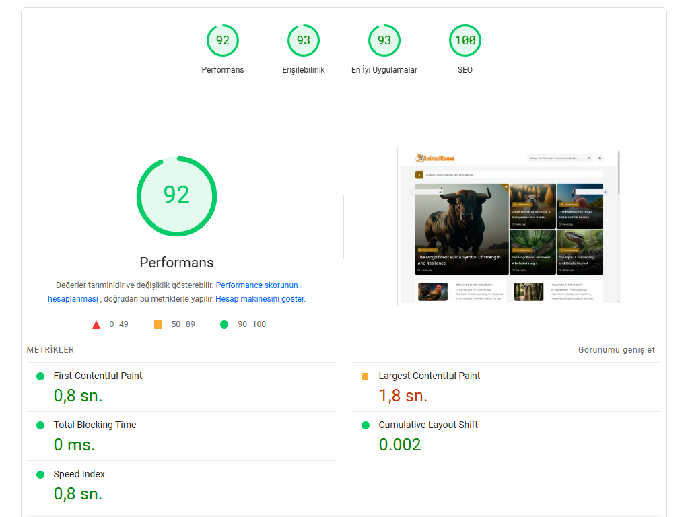Click the Erişilebilirlik label under its gauge
The width and height of the screenshot is (686, 517).
click(304, 70)
